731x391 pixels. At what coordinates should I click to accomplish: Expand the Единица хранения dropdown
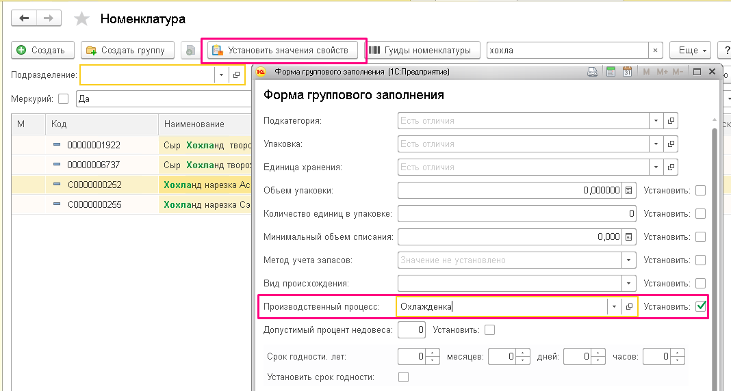(x=656, y=167)
